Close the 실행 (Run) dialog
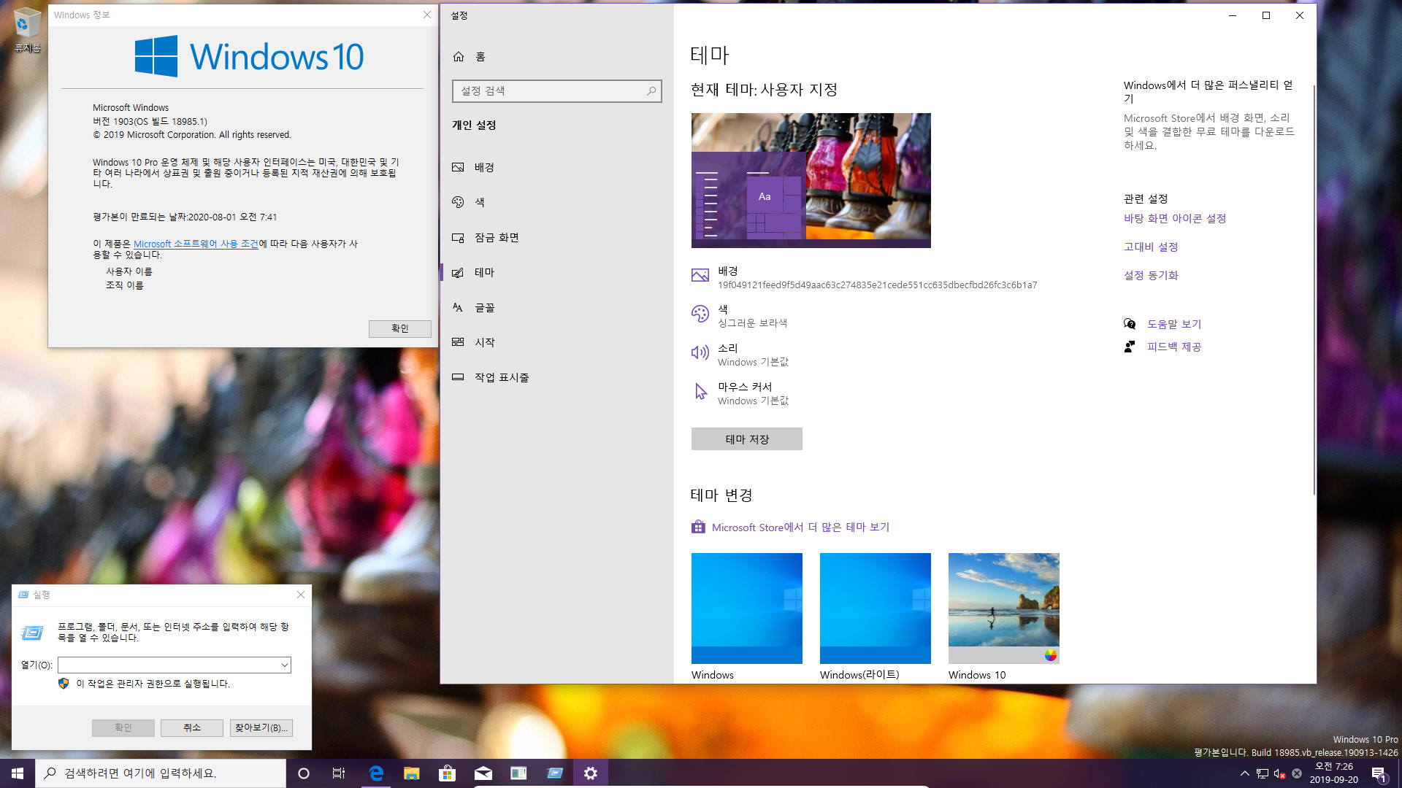 (300, 595)
